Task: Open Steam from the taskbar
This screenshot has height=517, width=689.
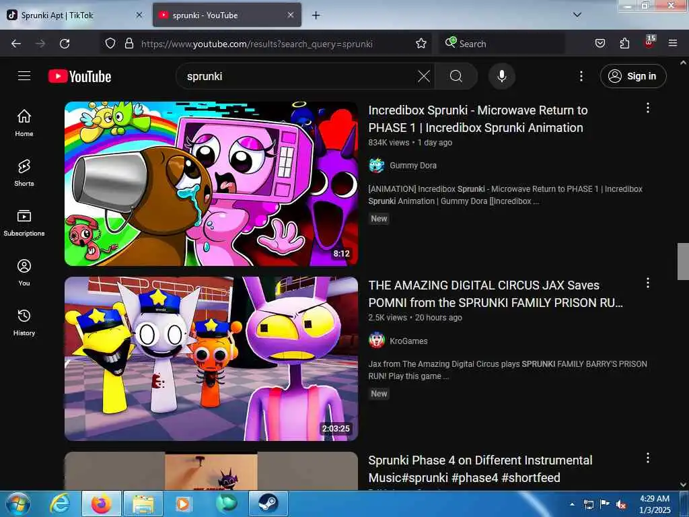Action: [x=268, y=504]
